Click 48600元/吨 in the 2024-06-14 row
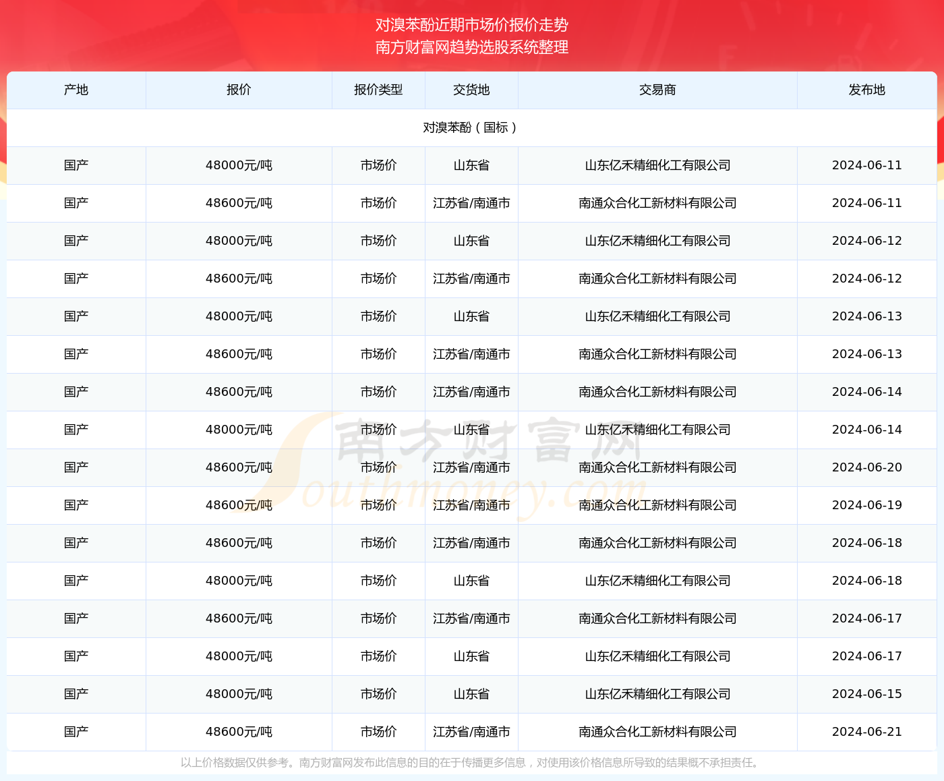This screenshot has width=944, height=781. [239, 392]
